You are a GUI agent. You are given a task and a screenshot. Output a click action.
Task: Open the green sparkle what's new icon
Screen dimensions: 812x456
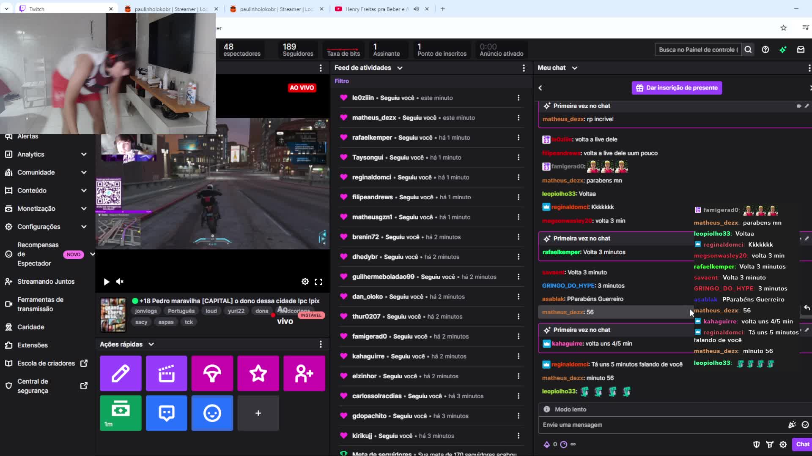coord(783,49)
